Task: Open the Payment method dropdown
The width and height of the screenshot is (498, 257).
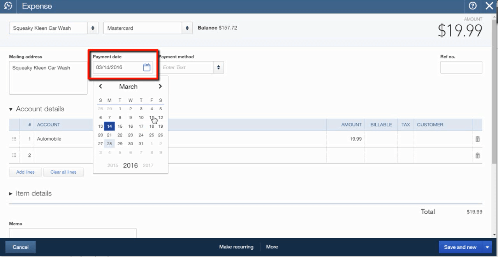Action: [x=218, y=67]
